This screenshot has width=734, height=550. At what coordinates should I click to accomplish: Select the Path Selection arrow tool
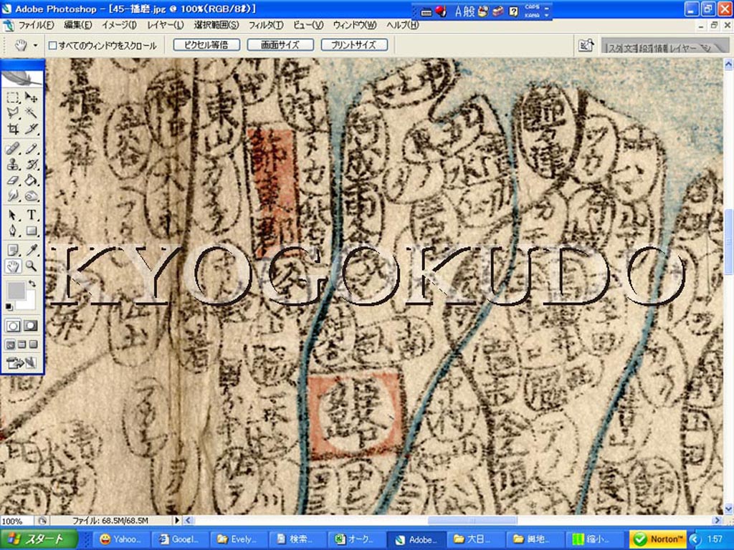point(13,215)
